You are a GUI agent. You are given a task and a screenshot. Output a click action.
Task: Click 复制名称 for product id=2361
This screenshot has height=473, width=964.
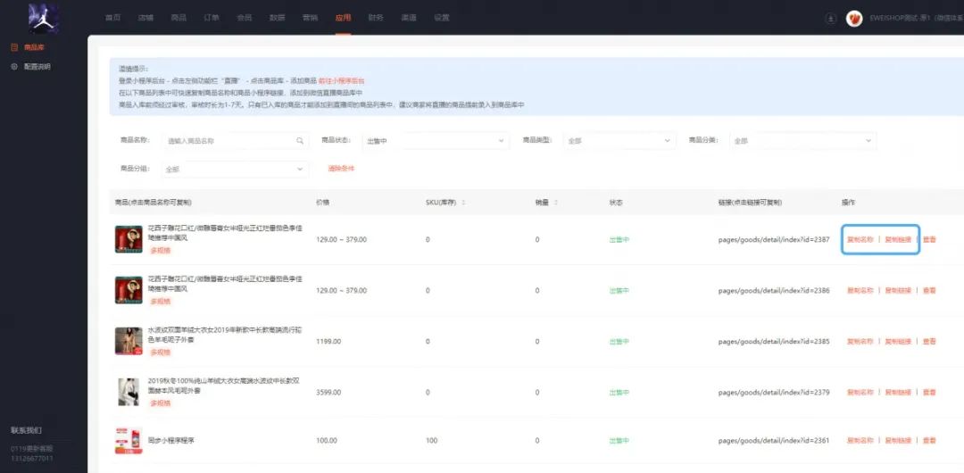tap(860, 441)
